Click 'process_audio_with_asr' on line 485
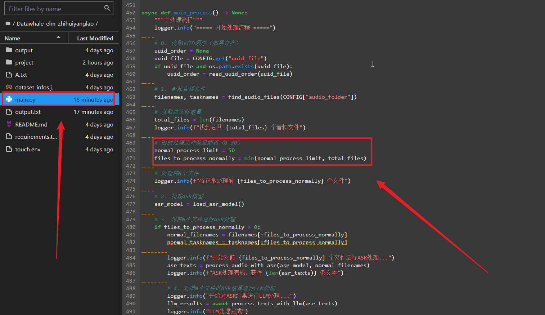Screen dimensions: 545x315 coord(241,265)
